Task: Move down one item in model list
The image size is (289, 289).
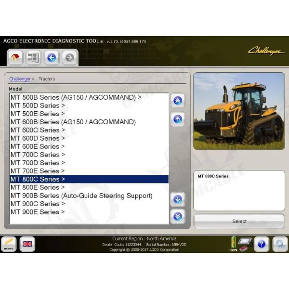Action: (178, 198)
